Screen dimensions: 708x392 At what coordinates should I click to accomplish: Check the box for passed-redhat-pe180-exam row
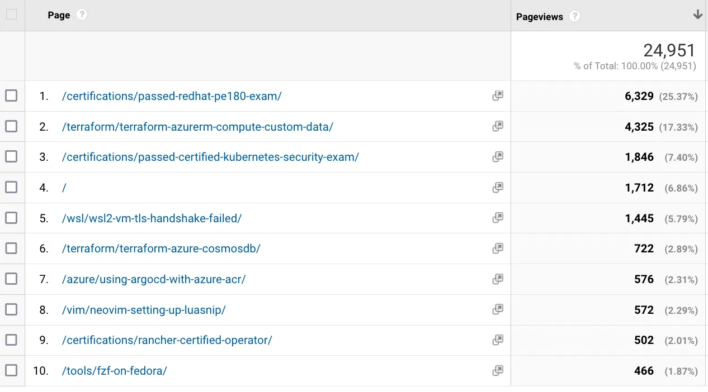pyautogui.click(x=11, y=95)
